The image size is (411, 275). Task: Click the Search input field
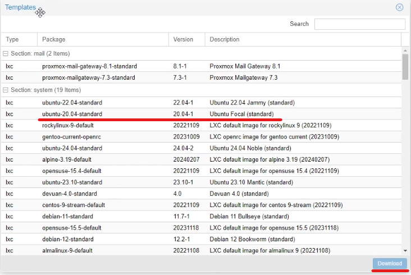pyautogui.click(x=360, y=24)
